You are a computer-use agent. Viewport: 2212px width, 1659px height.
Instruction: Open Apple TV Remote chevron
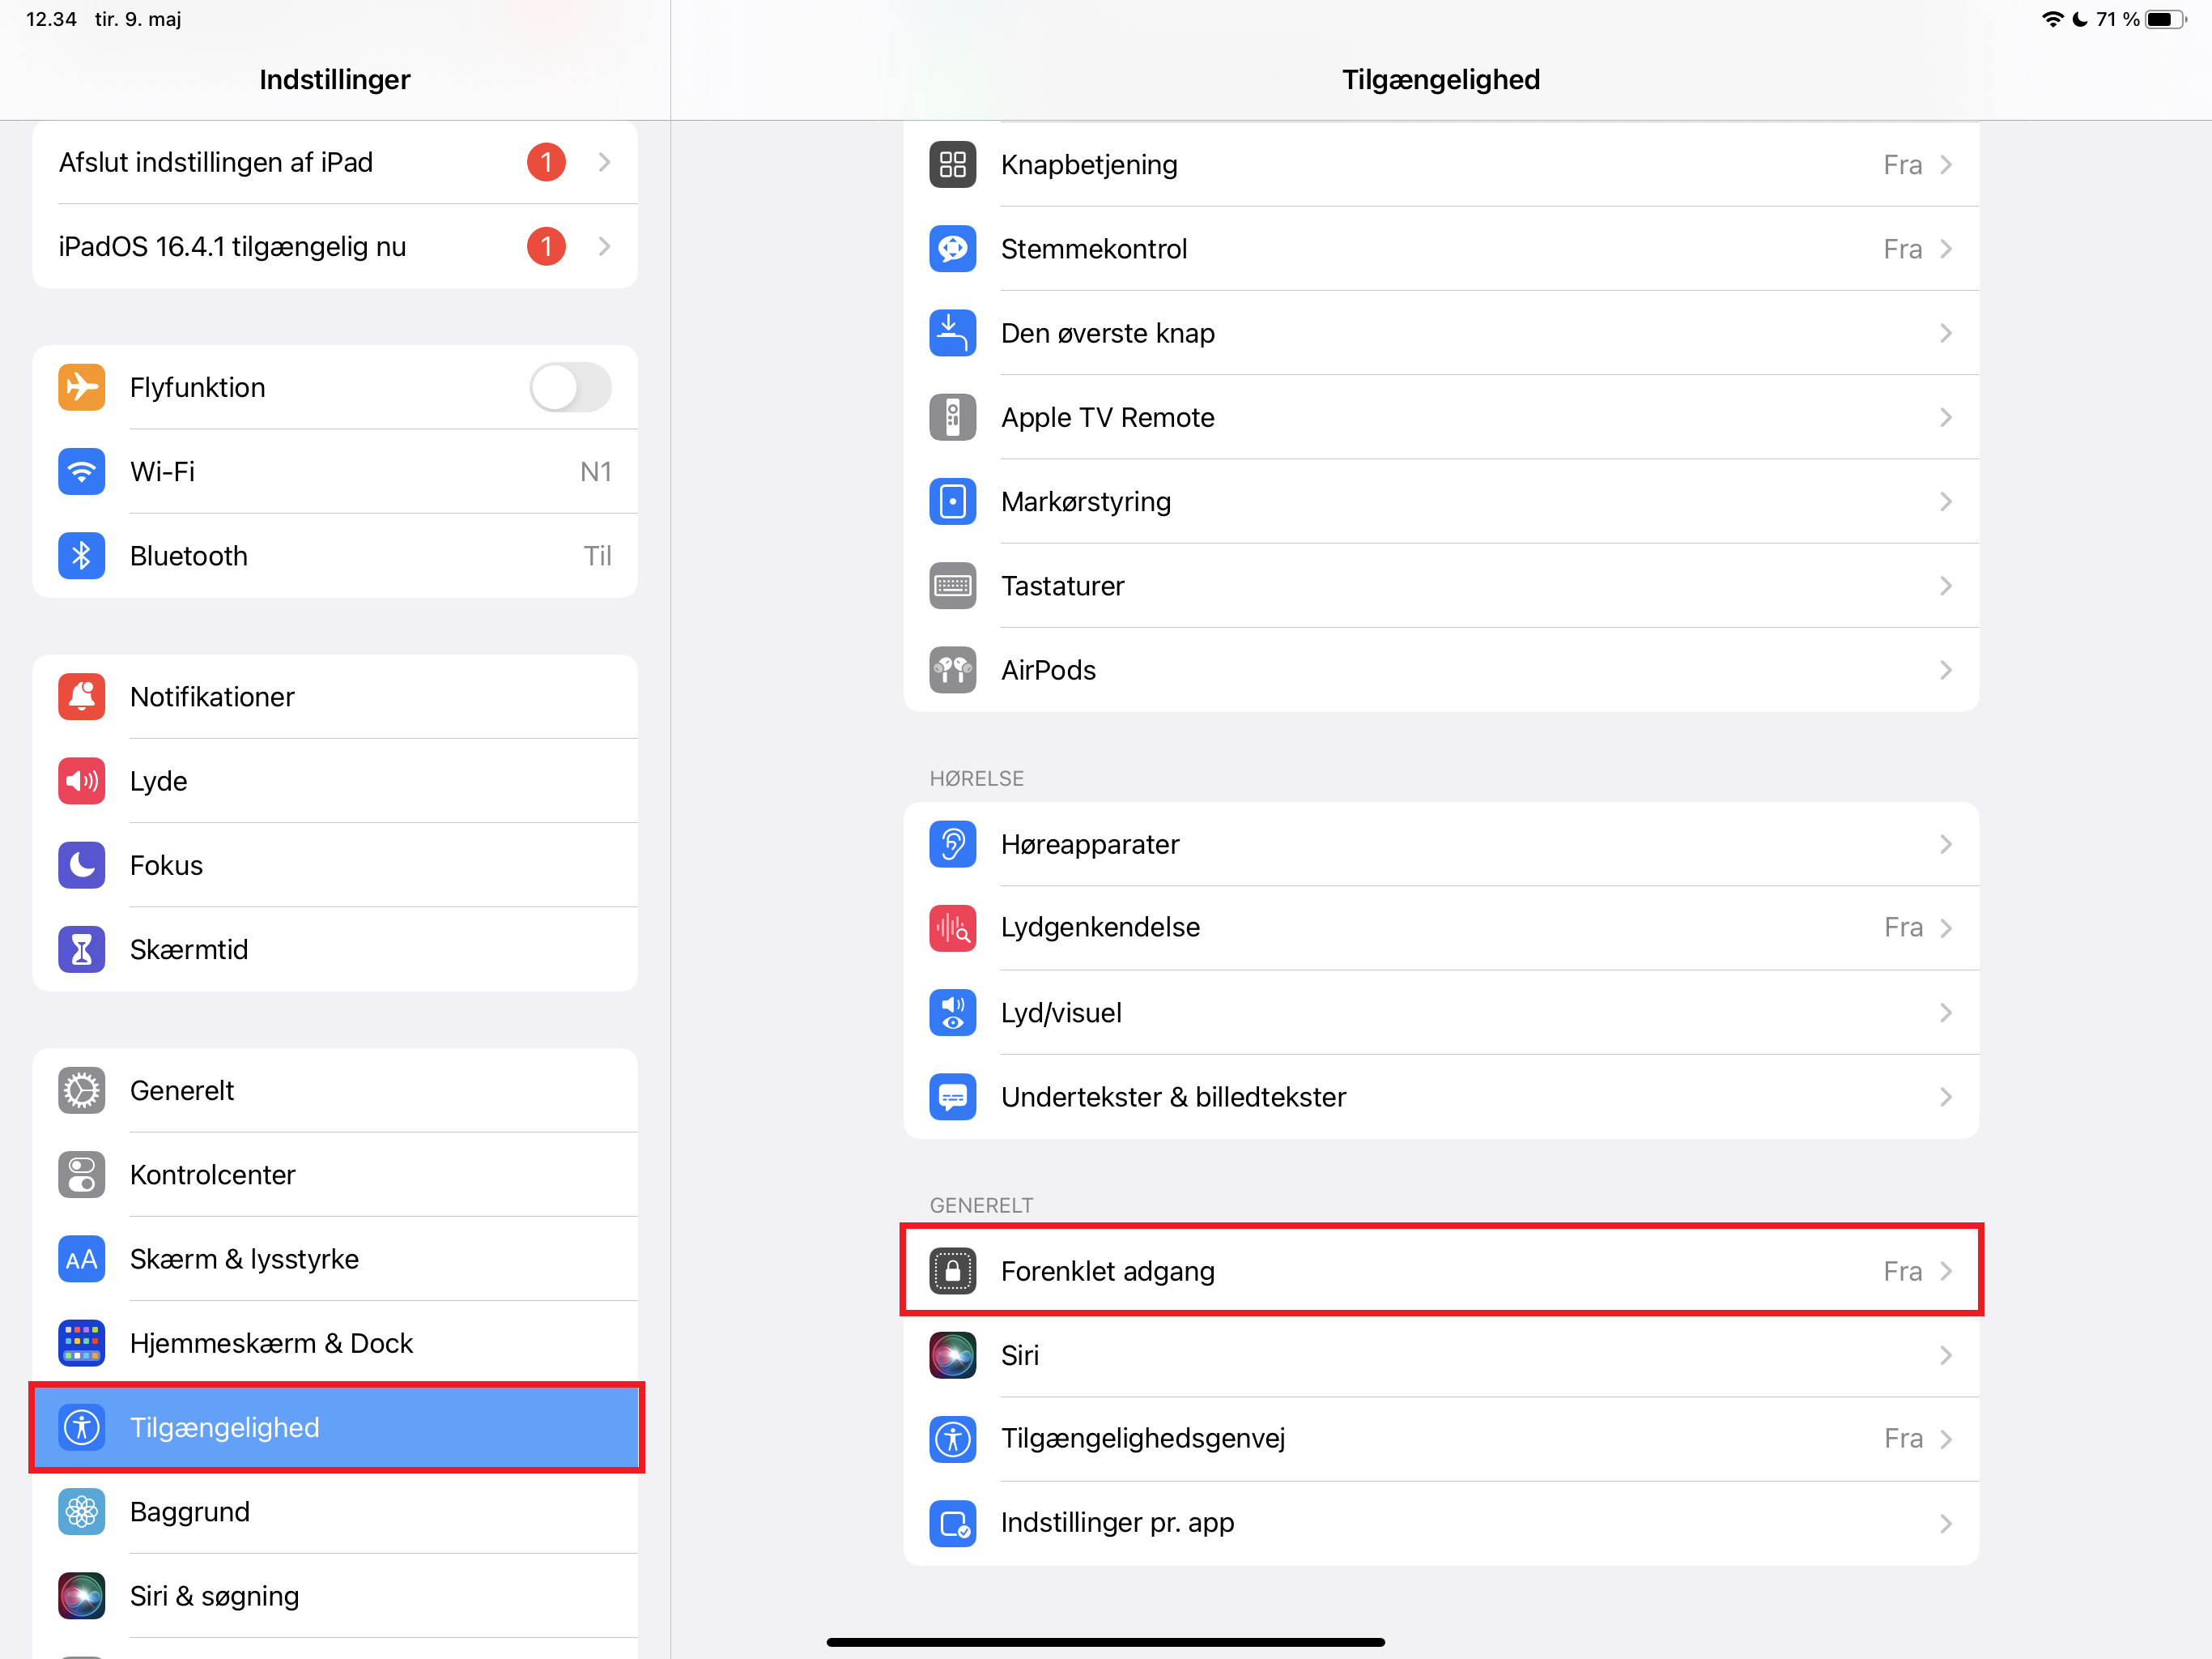click(1945, 417)
